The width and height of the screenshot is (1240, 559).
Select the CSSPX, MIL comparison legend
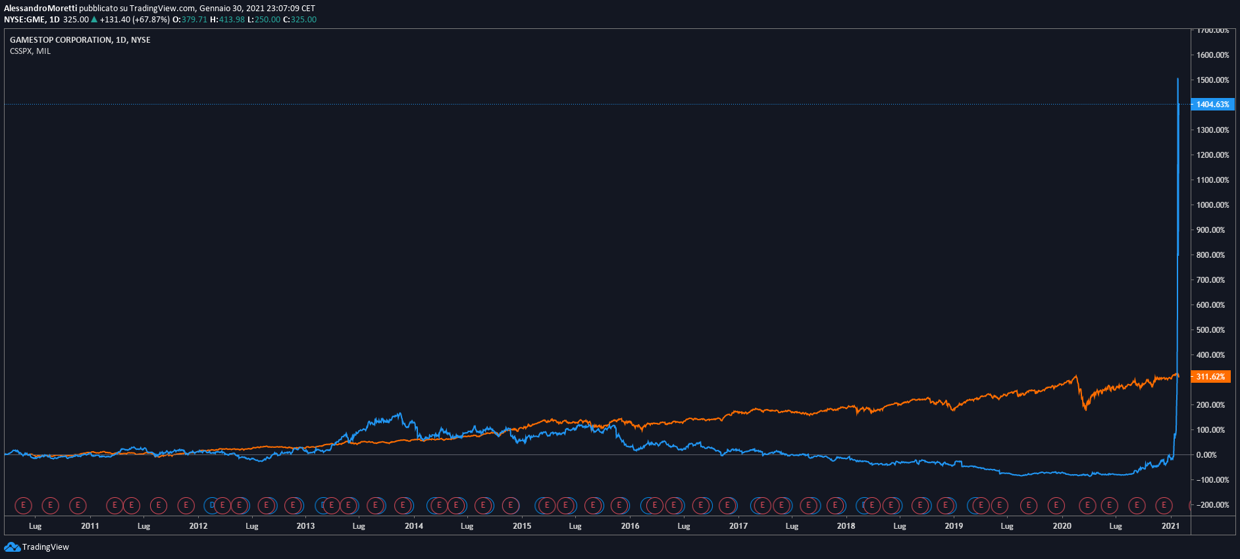30,51
